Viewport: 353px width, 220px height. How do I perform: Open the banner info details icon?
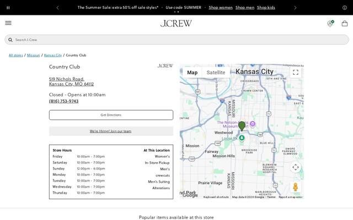(x=345, y=8)
